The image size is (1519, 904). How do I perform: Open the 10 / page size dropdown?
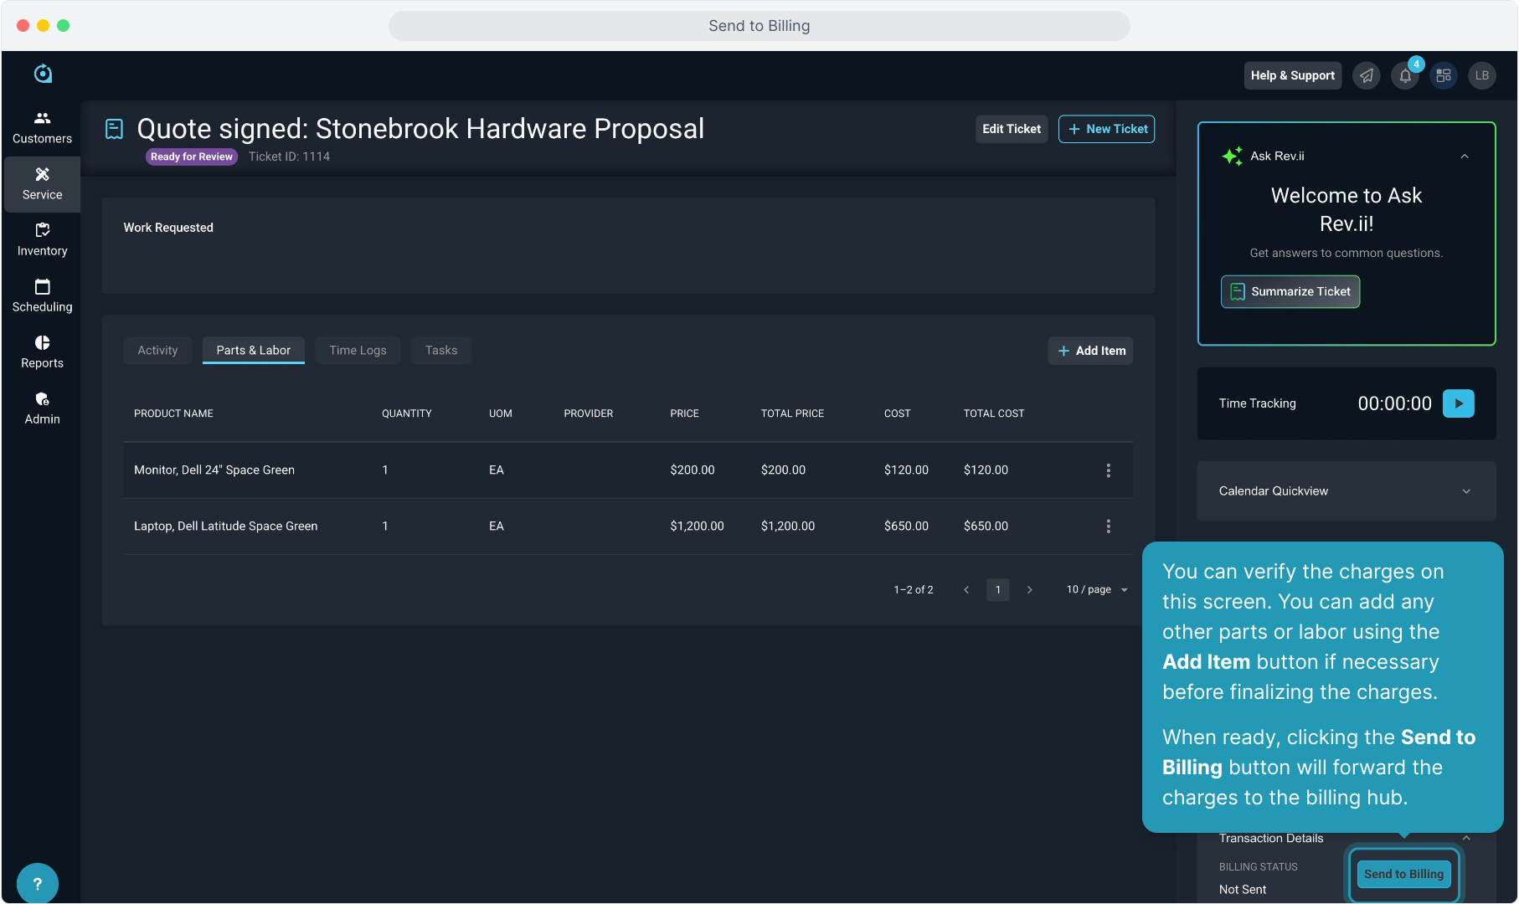point(1097,590)
